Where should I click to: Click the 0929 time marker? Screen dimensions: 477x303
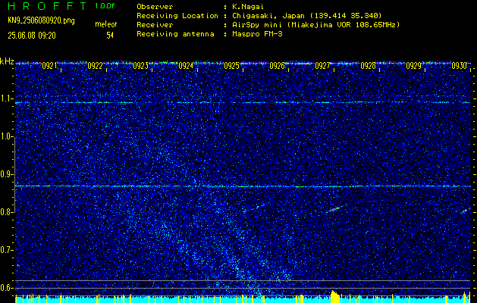[413, 66]
